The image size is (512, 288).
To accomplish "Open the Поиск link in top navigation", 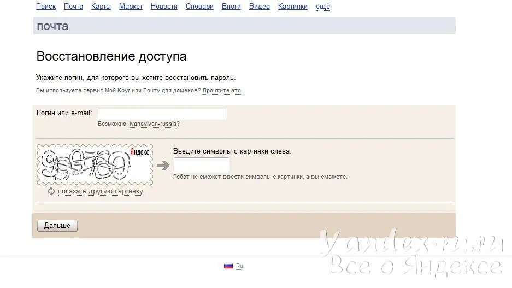I will coord(46,7).
